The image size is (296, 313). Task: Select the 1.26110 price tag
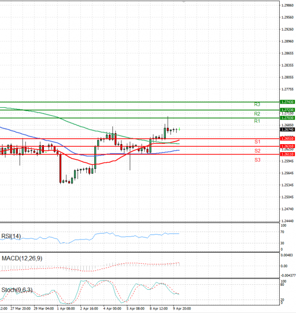click(288, 155)
